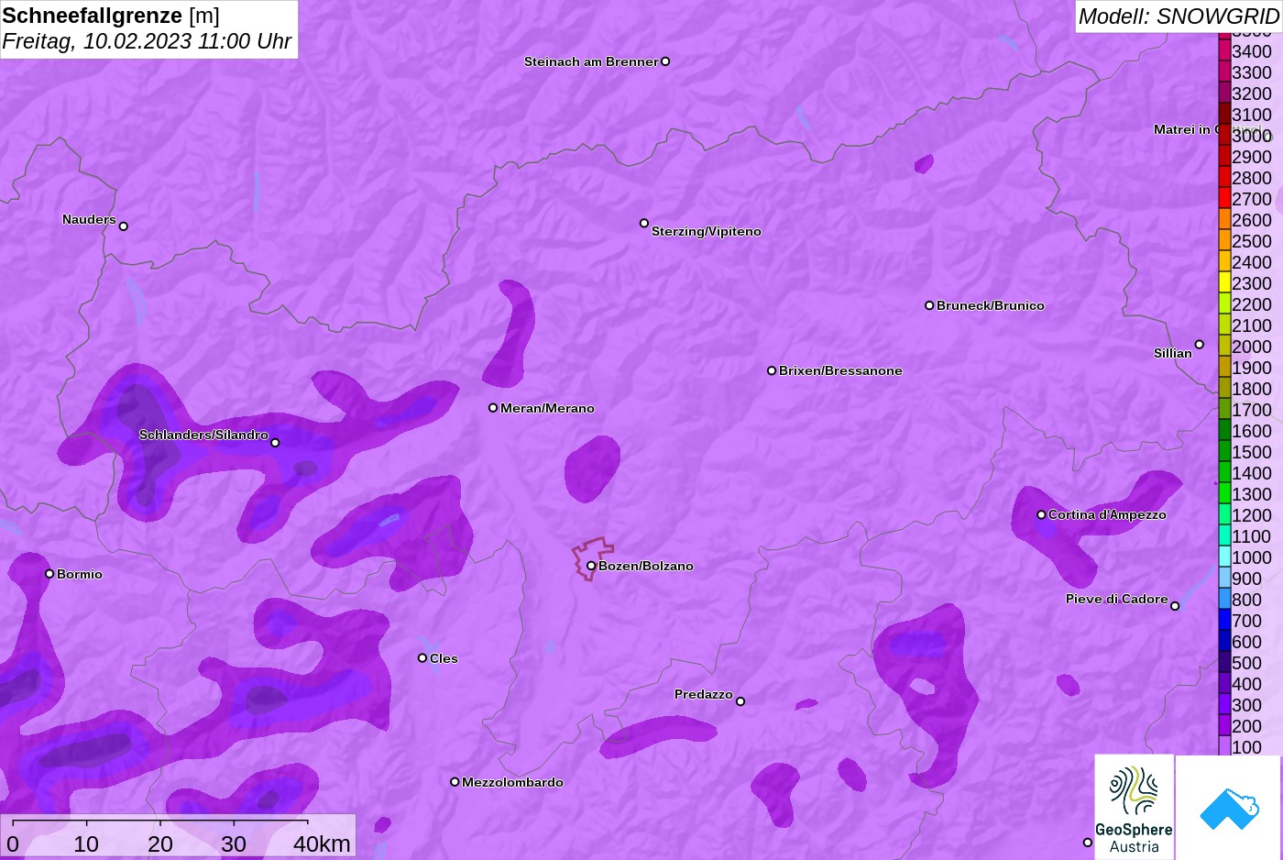The image size is (1283, 860).
Task: Click the 'Nauders' town label
Action: click(89, 219)
